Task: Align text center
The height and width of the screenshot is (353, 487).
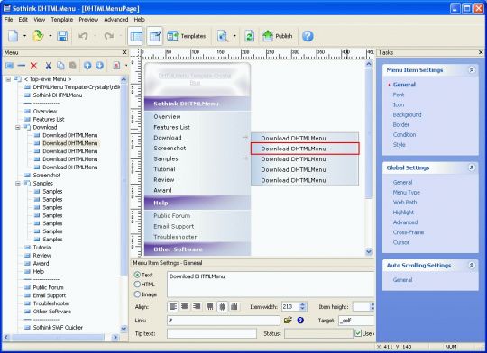Action: pos(185,307)
